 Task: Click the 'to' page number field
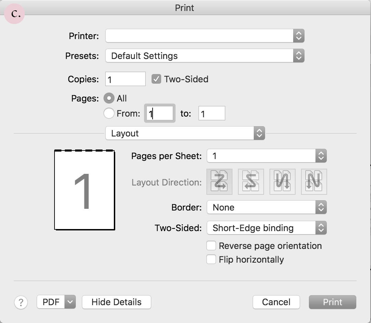click(x=212, y=113)
